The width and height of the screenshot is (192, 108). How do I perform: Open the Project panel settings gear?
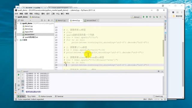49,20
